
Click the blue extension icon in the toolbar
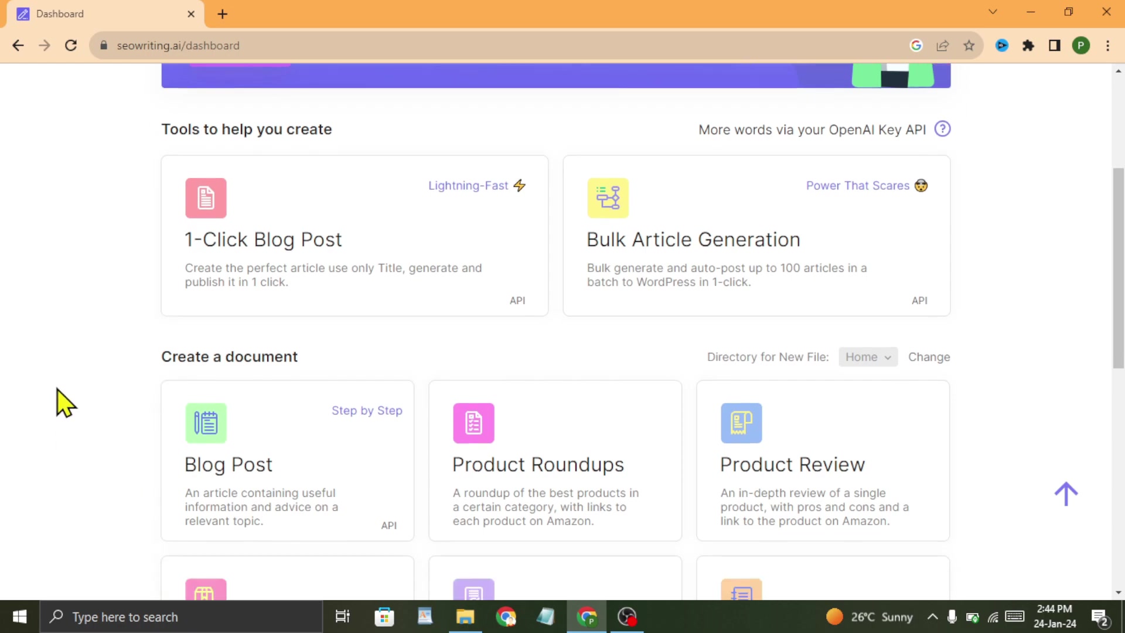1002,46
